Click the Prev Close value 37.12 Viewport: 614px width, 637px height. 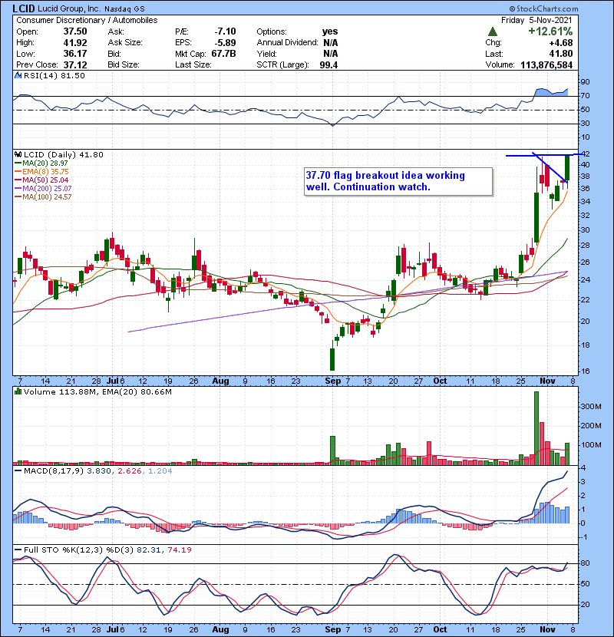(x=74, y=64)
